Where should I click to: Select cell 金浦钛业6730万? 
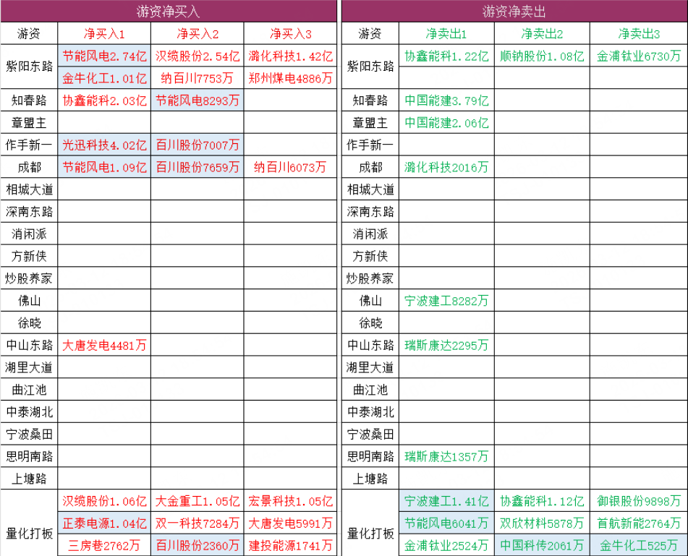(x=639, y=56)
